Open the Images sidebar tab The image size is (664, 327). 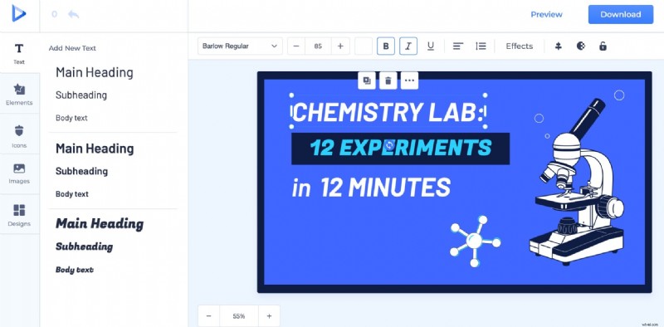point(19,173)
